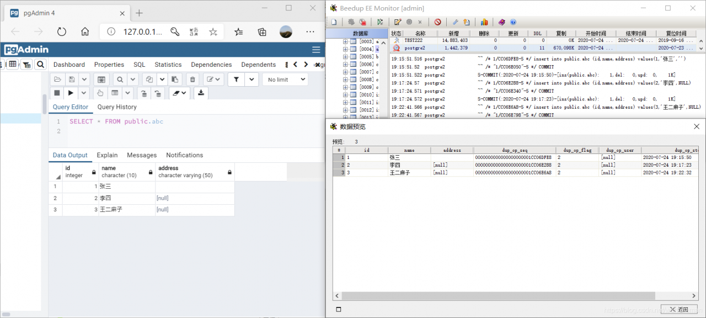The width and height of the screenshot is (706, 318).
Task: Open the No limit rows dropdown
Action: coord(286,79)
